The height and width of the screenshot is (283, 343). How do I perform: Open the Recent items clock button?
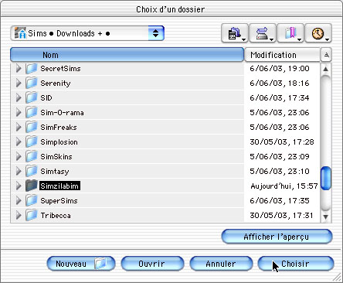(318, 33)
